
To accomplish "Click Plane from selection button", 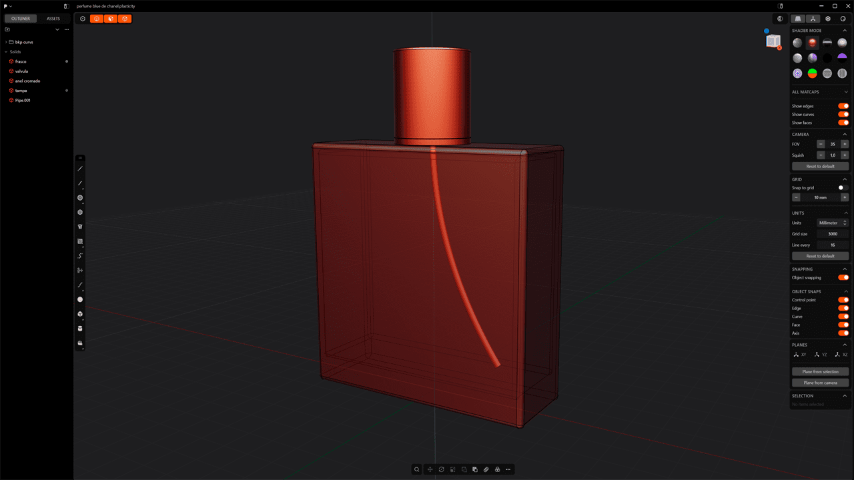I will [x=820, y=371].
